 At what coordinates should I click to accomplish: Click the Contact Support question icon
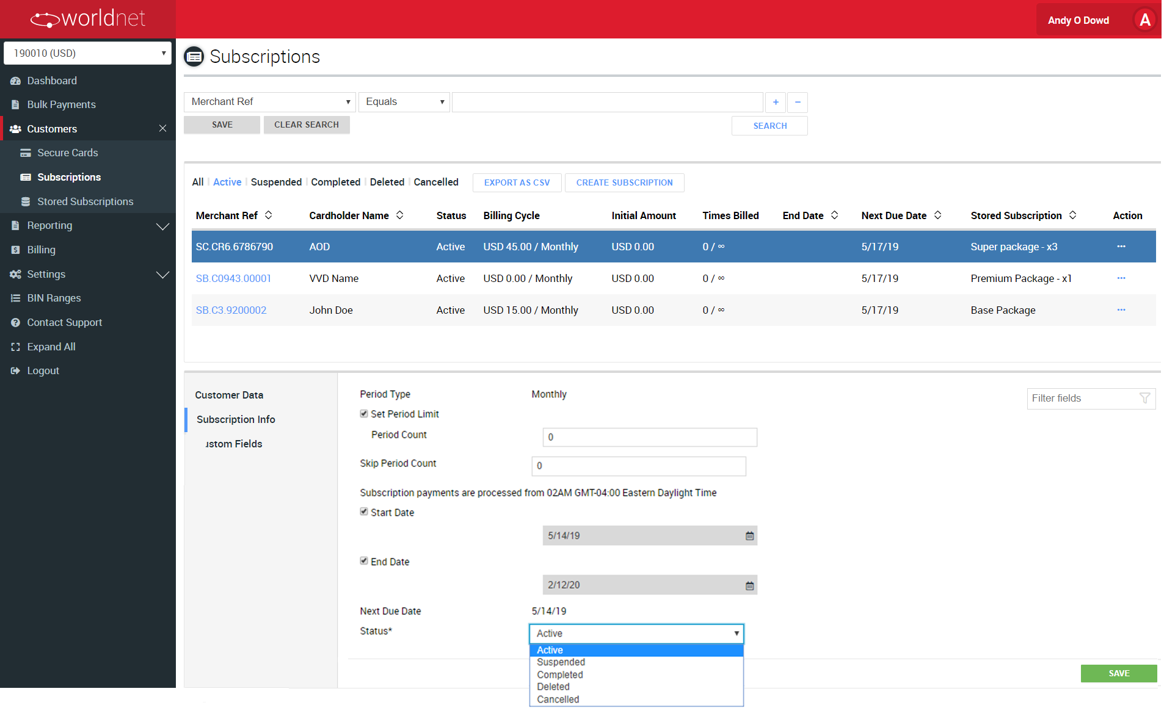tap(15, 322)
